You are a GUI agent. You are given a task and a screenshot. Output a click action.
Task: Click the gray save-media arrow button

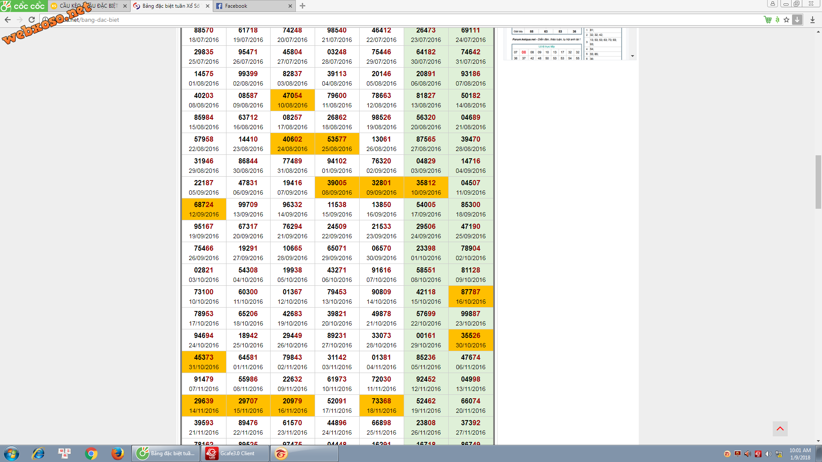[797, 20]
